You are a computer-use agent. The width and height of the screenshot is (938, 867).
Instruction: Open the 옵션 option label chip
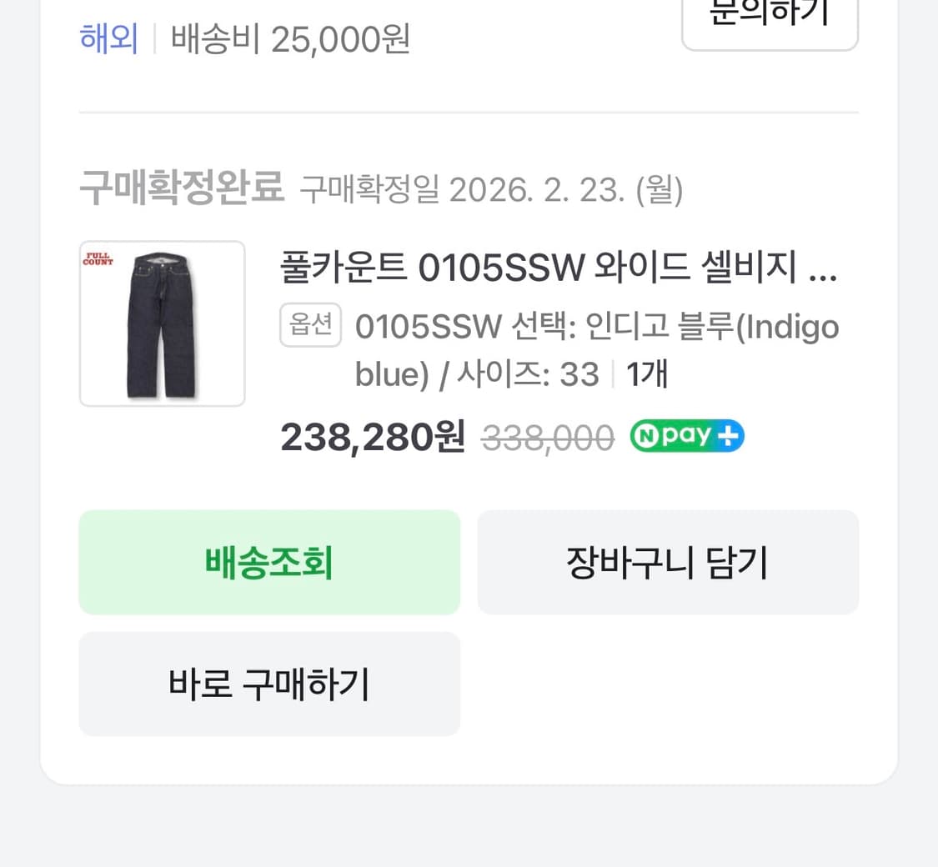[310, 325]
